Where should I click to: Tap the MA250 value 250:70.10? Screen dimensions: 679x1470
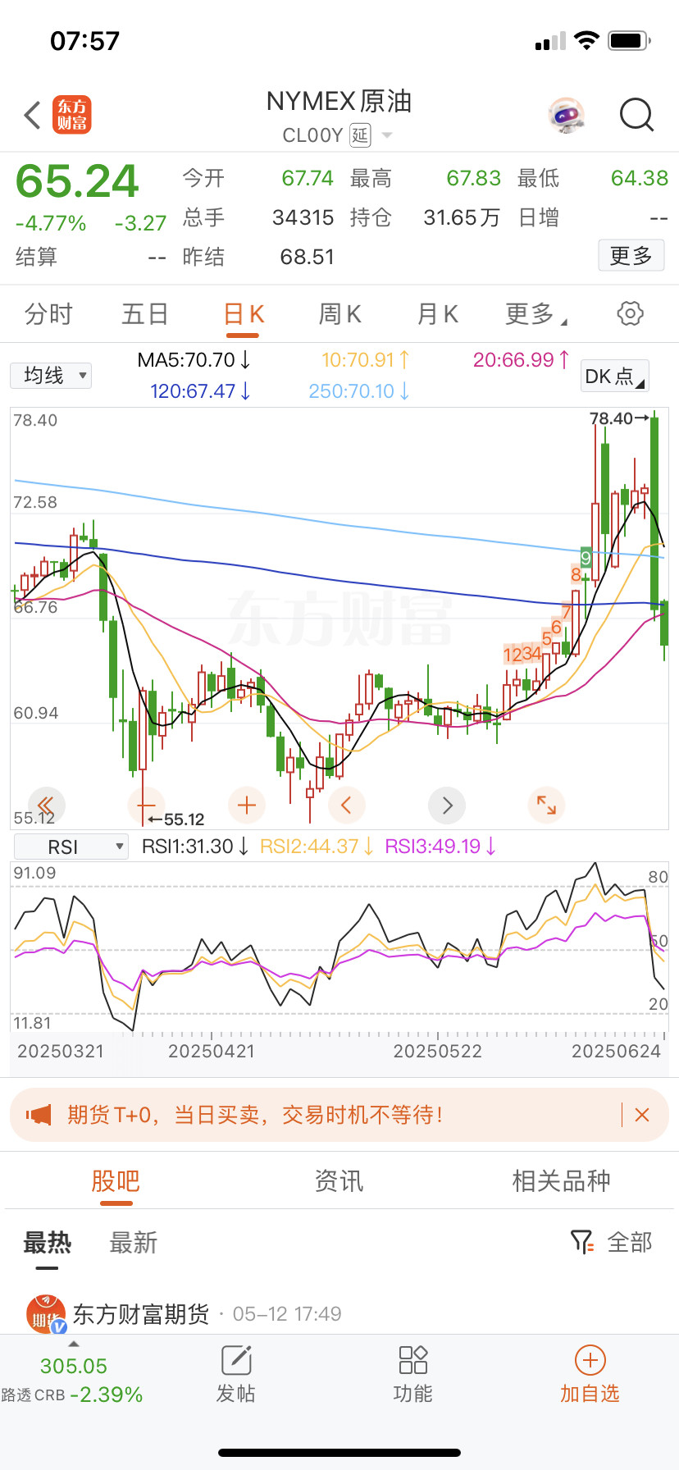point(358,391)
